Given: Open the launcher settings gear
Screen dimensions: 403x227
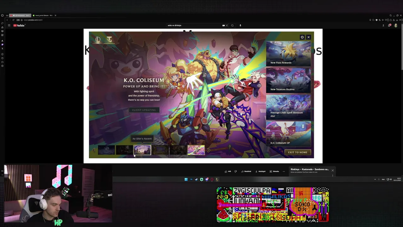Looking at the screenshot, I should 302,37.
